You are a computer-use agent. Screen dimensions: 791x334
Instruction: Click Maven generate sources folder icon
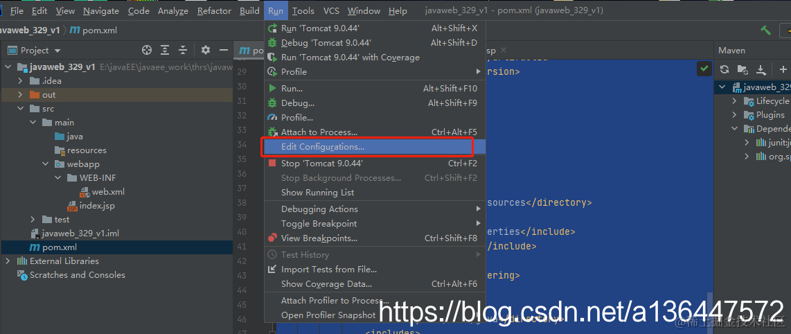743,69
